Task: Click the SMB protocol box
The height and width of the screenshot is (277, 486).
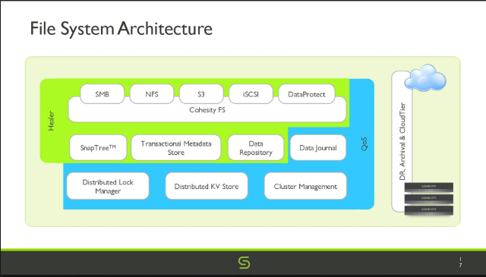Action: pos(102,94)
